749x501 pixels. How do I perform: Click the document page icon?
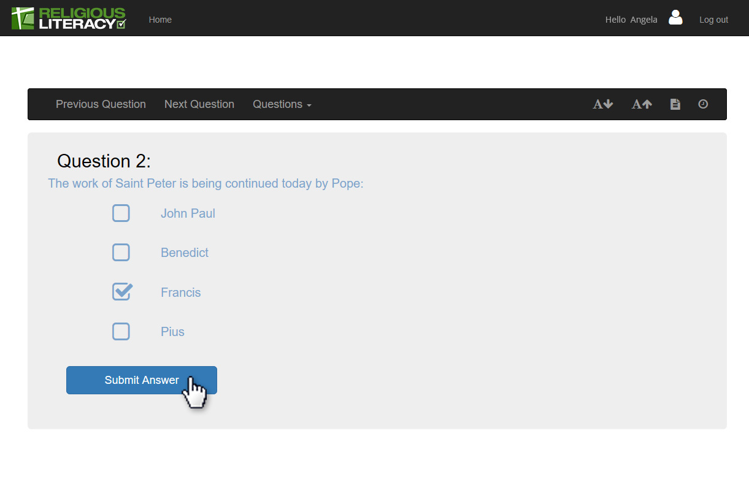[x=675, y=104]
